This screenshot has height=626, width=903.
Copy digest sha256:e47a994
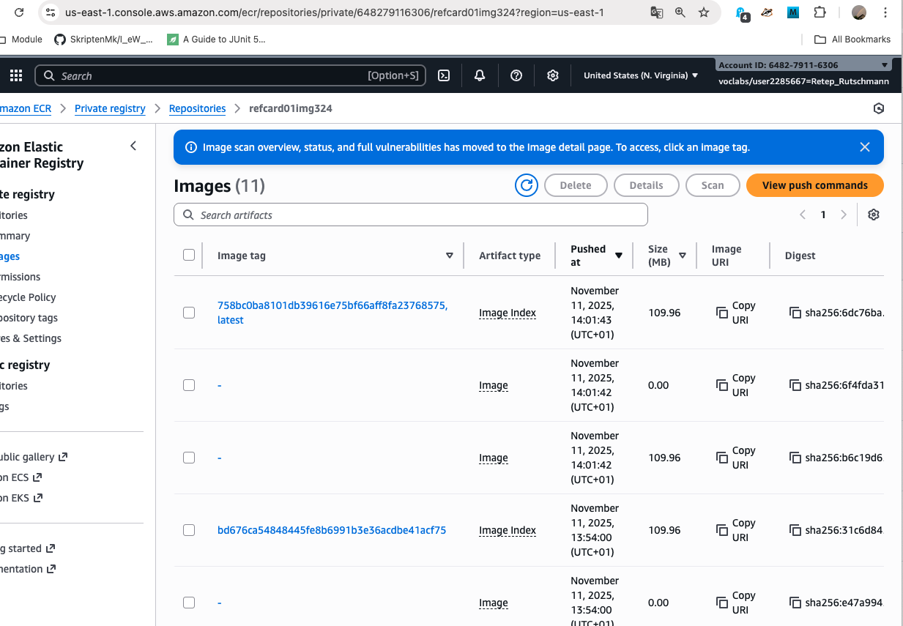(x=795, y=603)
